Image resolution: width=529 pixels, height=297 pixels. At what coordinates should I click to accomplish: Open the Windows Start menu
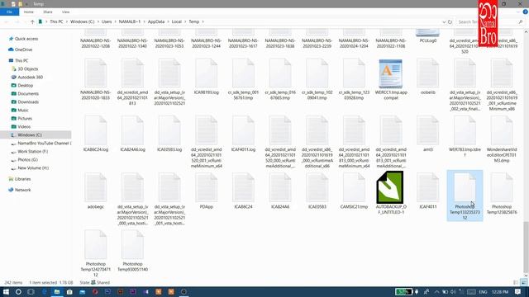6,291
